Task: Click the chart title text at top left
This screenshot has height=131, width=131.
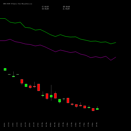Action: point(18,4)
